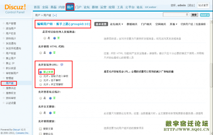Check the 搜索论坛 checkbox
The height and width of the screenshot is (135, 213).
pyautogui.click(x=40, y=134)
